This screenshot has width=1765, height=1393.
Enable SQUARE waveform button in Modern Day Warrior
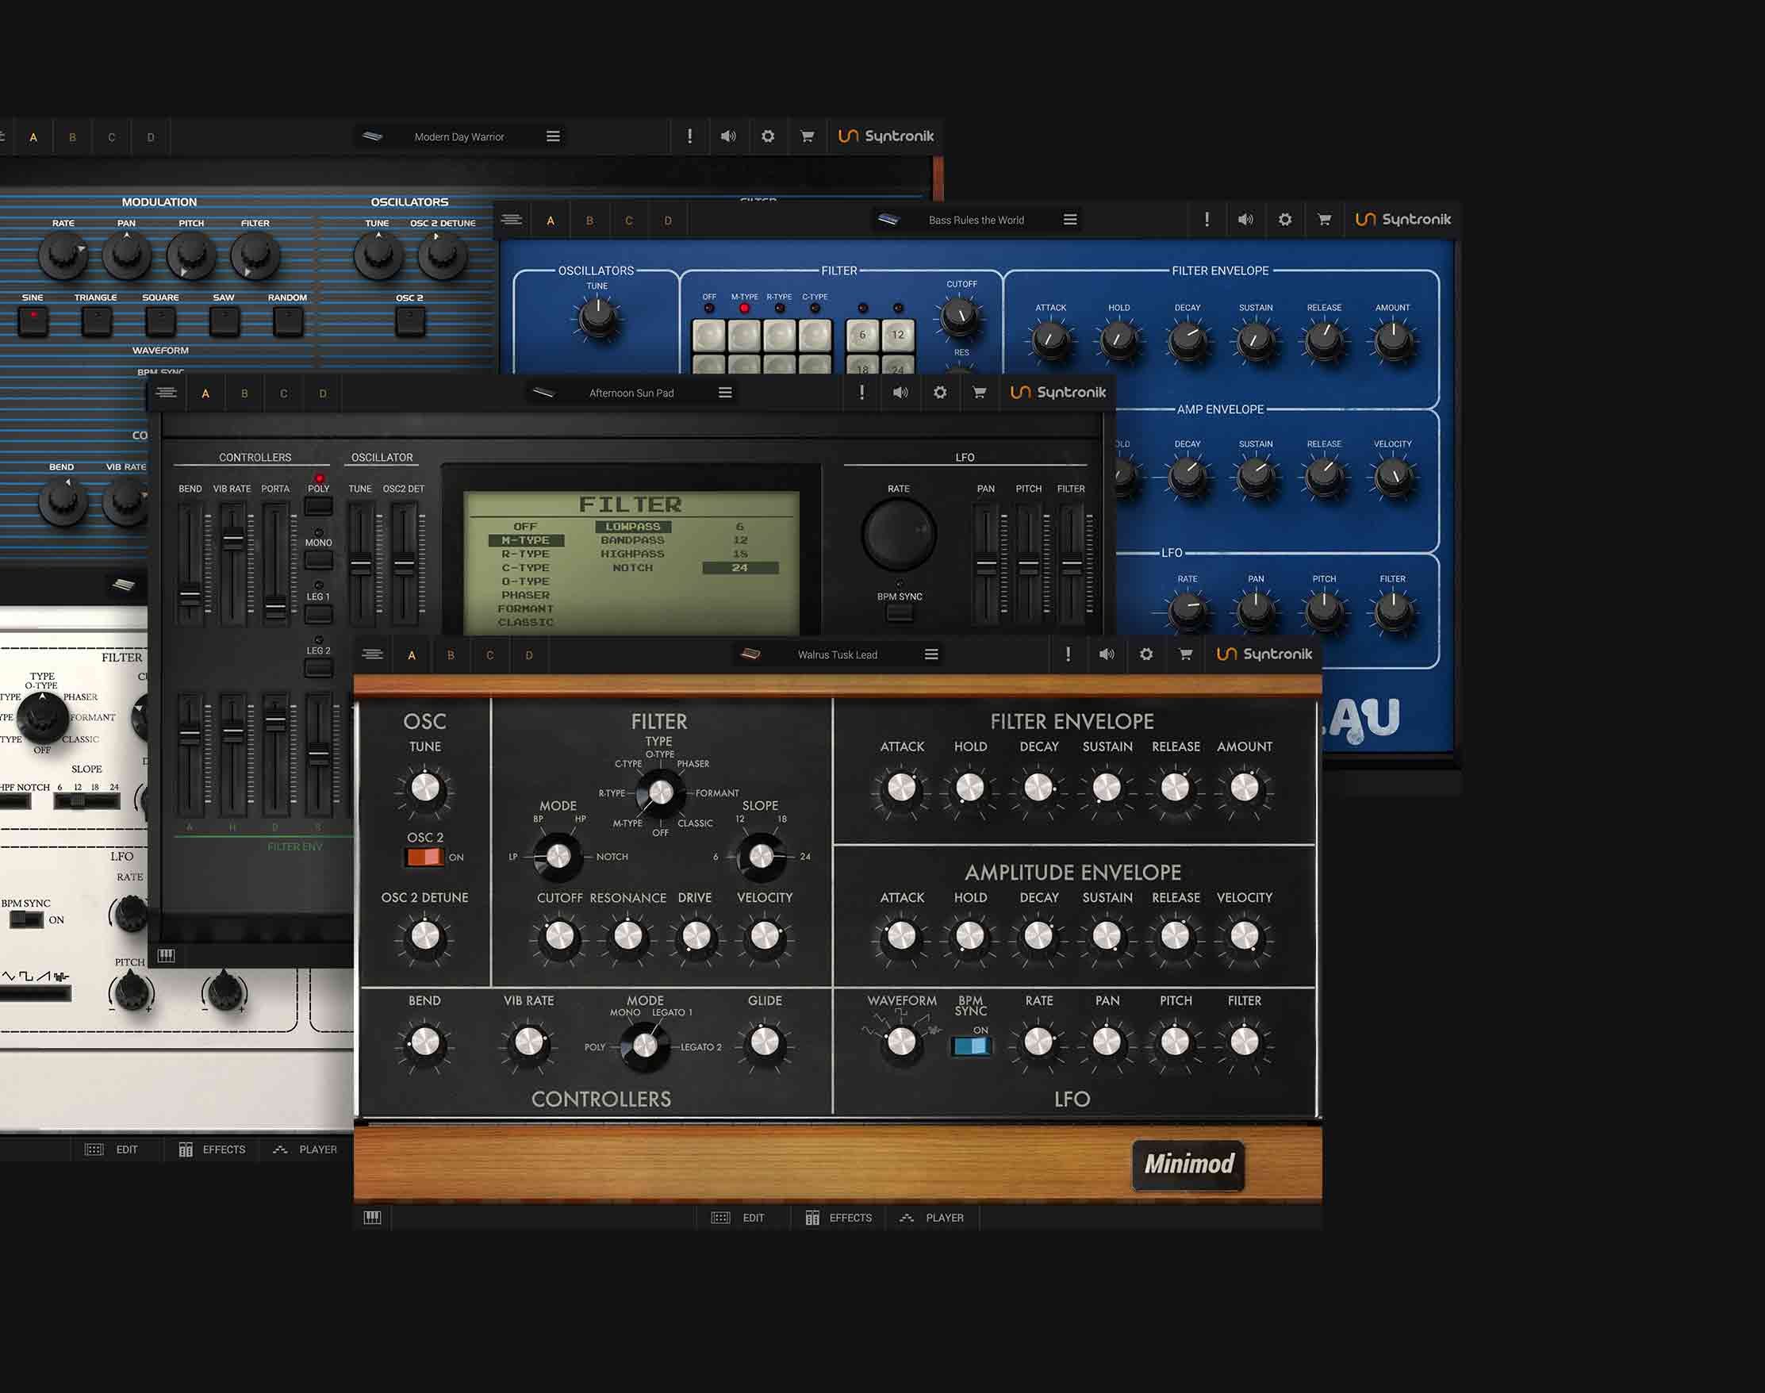pyautogui.click(x=161, y=321)
